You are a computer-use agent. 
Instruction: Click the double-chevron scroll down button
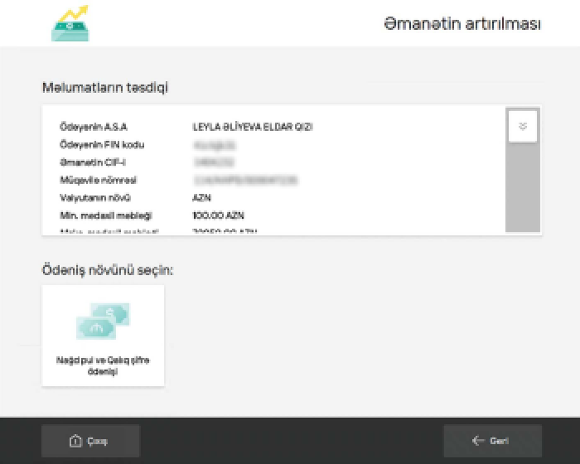(523, 126)
